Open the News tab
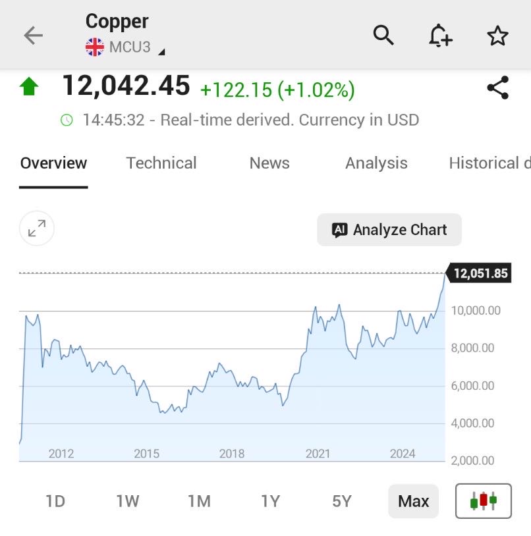 coord(269,163)
